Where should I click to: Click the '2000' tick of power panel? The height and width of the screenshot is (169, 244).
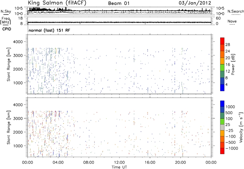(x=18, y=69)
